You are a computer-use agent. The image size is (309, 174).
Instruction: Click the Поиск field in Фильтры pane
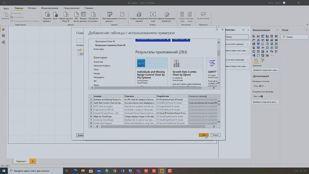(x=237, y=37)
